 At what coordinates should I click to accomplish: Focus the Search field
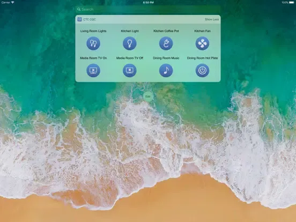pyautogui.click(x=148, y=9)
